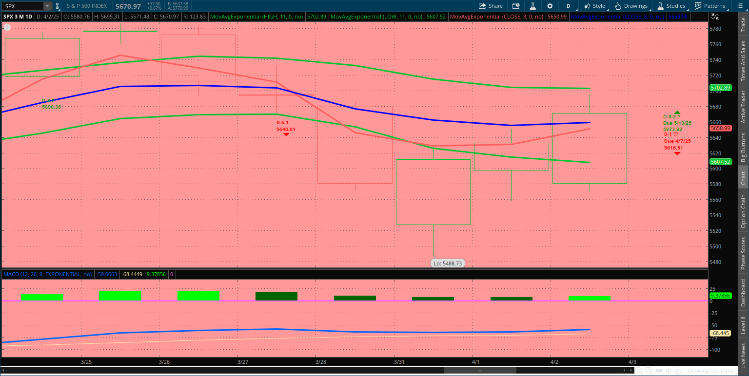This screenshot has height=376, width=749.
Task: Expand the D timeframe selector
Action: 569,6
